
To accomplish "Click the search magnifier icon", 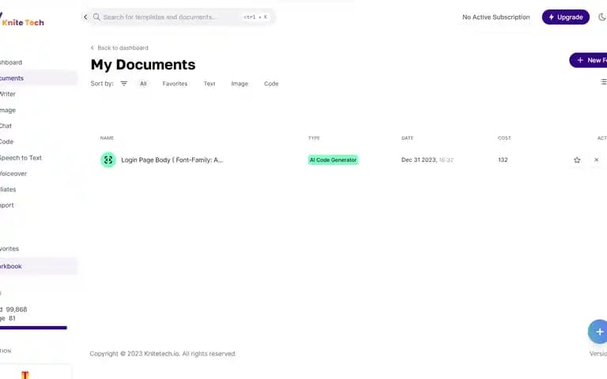I will 96,17.
